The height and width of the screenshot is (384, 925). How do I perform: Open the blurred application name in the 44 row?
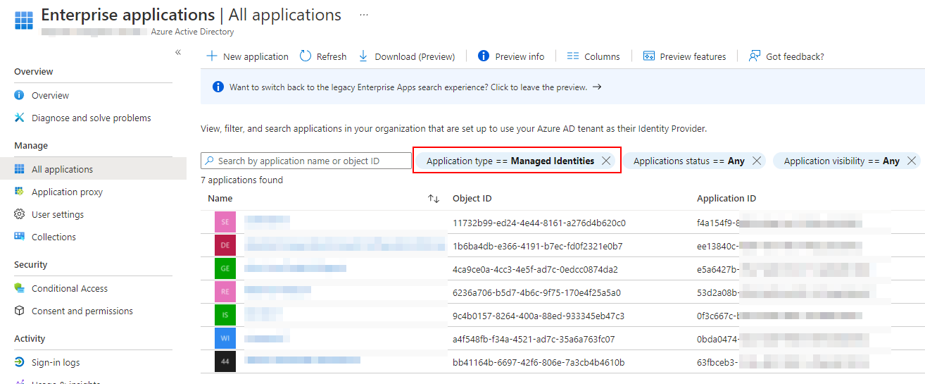click(x=302, y=360)
